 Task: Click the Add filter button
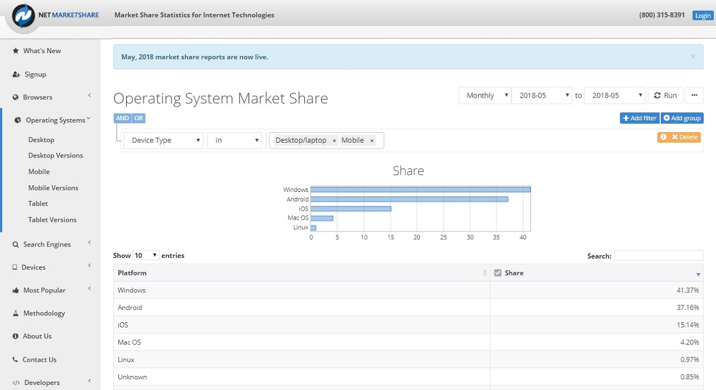639,118
